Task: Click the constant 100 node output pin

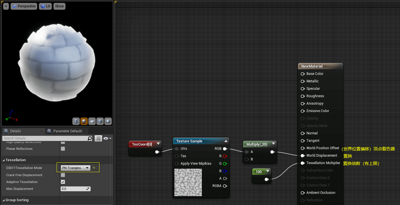Action: 266,179
